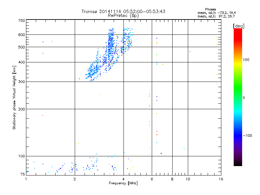This screenshot has width=260, height=195.
Task: Click the 'Frequency [MHz]' x-axis label
Action: pyautogui.click(x=123, y=183)
